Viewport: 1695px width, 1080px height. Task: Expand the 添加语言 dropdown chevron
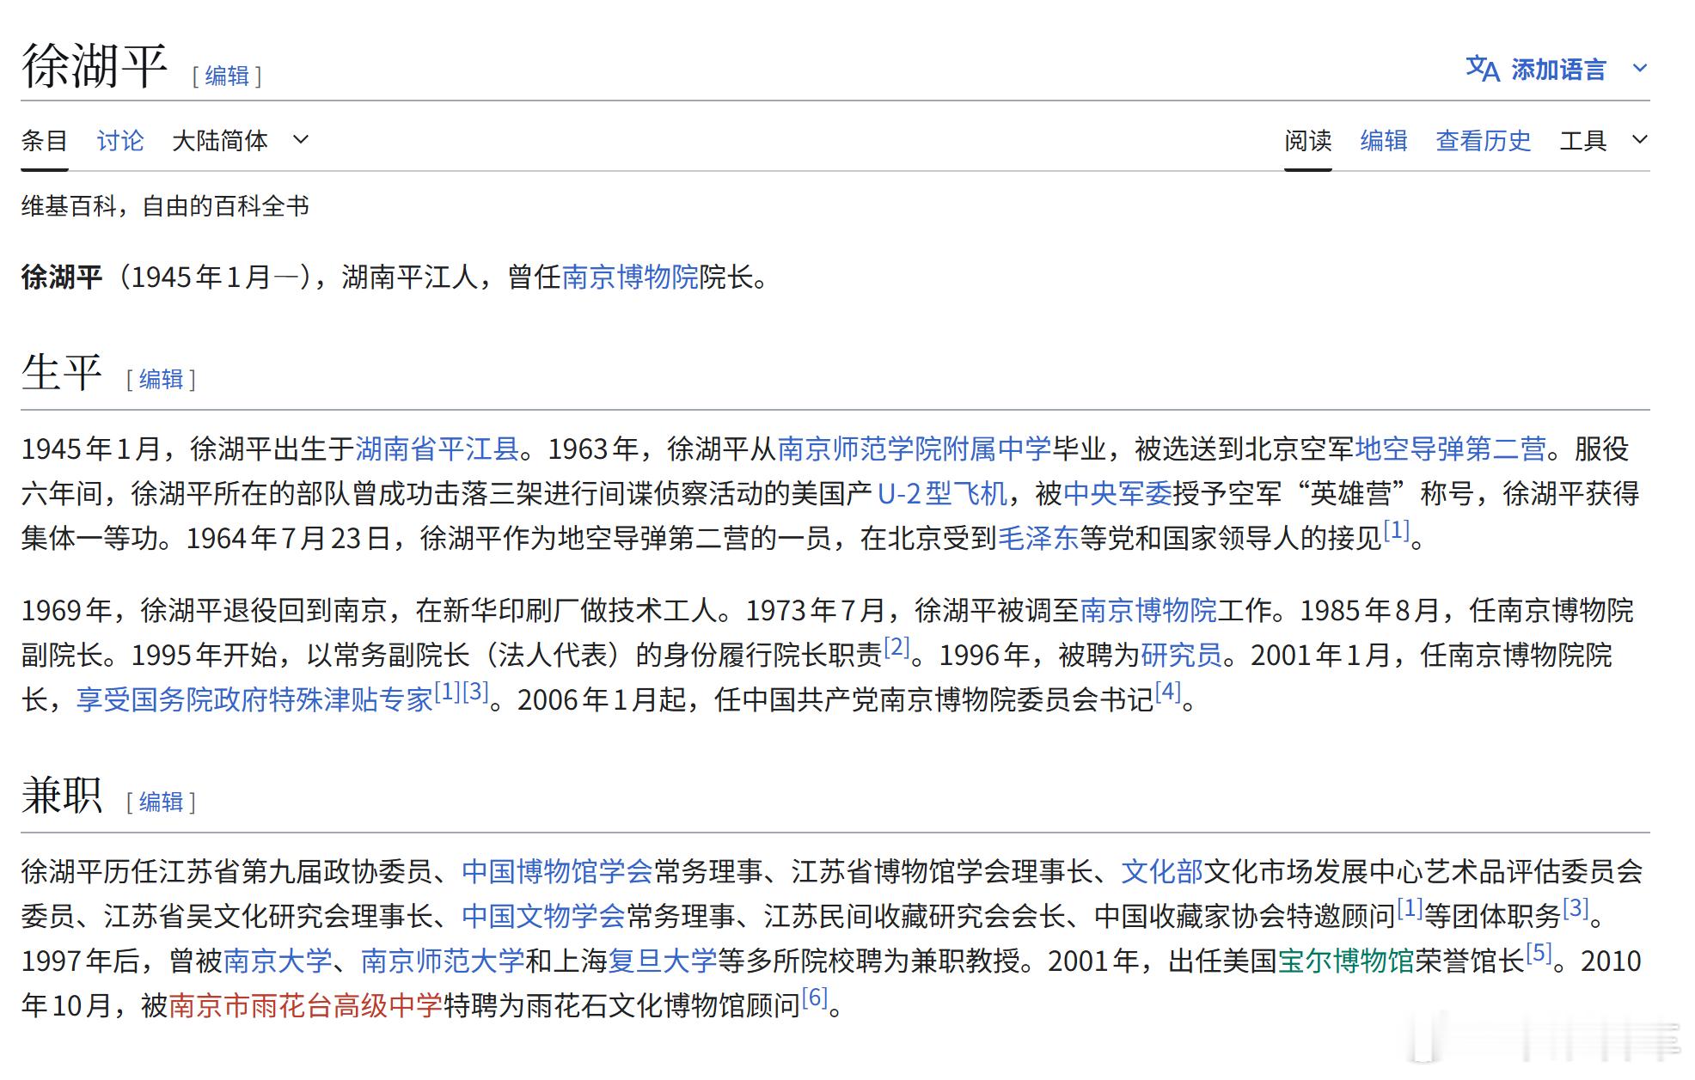tap(1640, 68)
